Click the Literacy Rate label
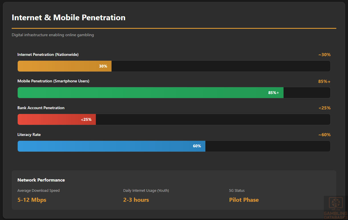The width and height of the screenshot is (348, 220). pyautogui.click(x=29, y=135)
